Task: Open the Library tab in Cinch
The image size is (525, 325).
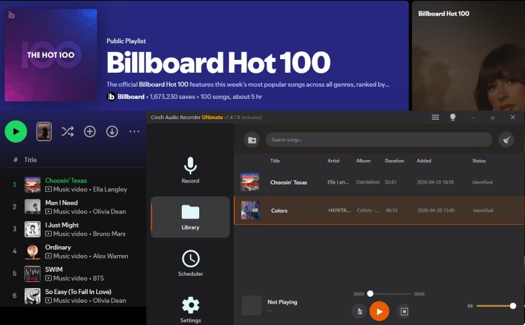Action: click(190, 217)
